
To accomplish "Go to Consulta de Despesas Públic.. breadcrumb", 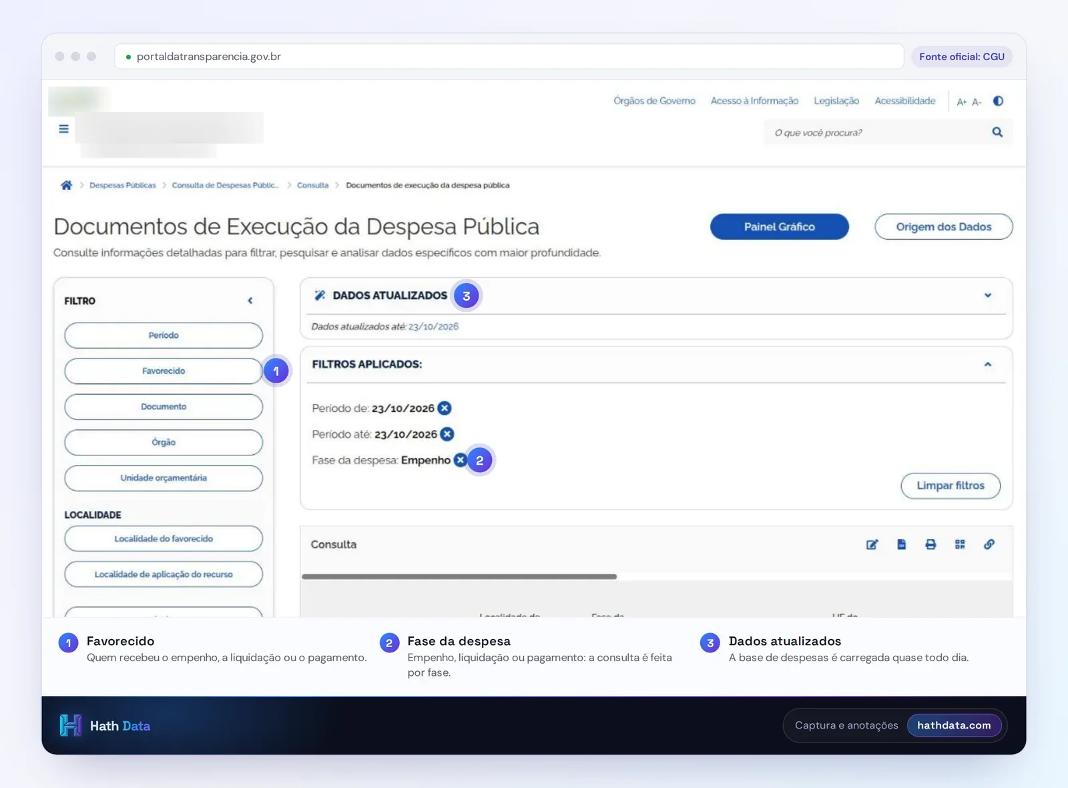I will click(x=225, y=185).
